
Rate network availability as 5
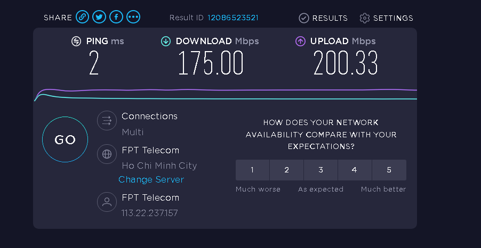[389, 170]
